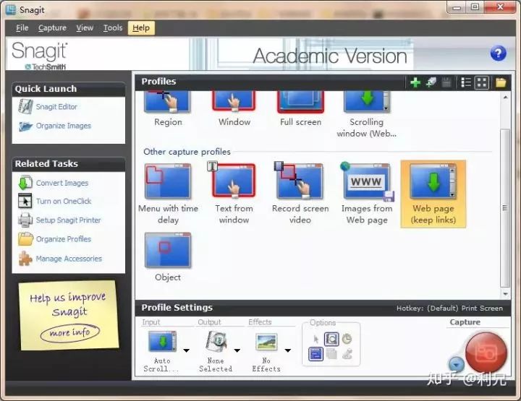Click the green Add new profile icon
This screenshot has height=401, width=521.
pyautogui.click(x=415, y=82)
